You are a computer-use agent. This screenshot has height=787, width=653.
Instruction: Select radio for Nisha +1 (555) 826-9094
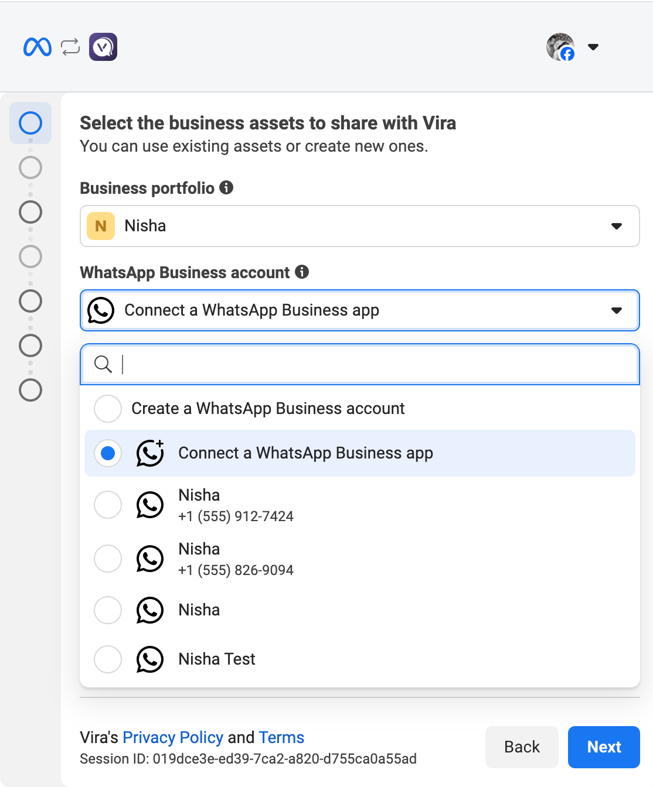108,559
